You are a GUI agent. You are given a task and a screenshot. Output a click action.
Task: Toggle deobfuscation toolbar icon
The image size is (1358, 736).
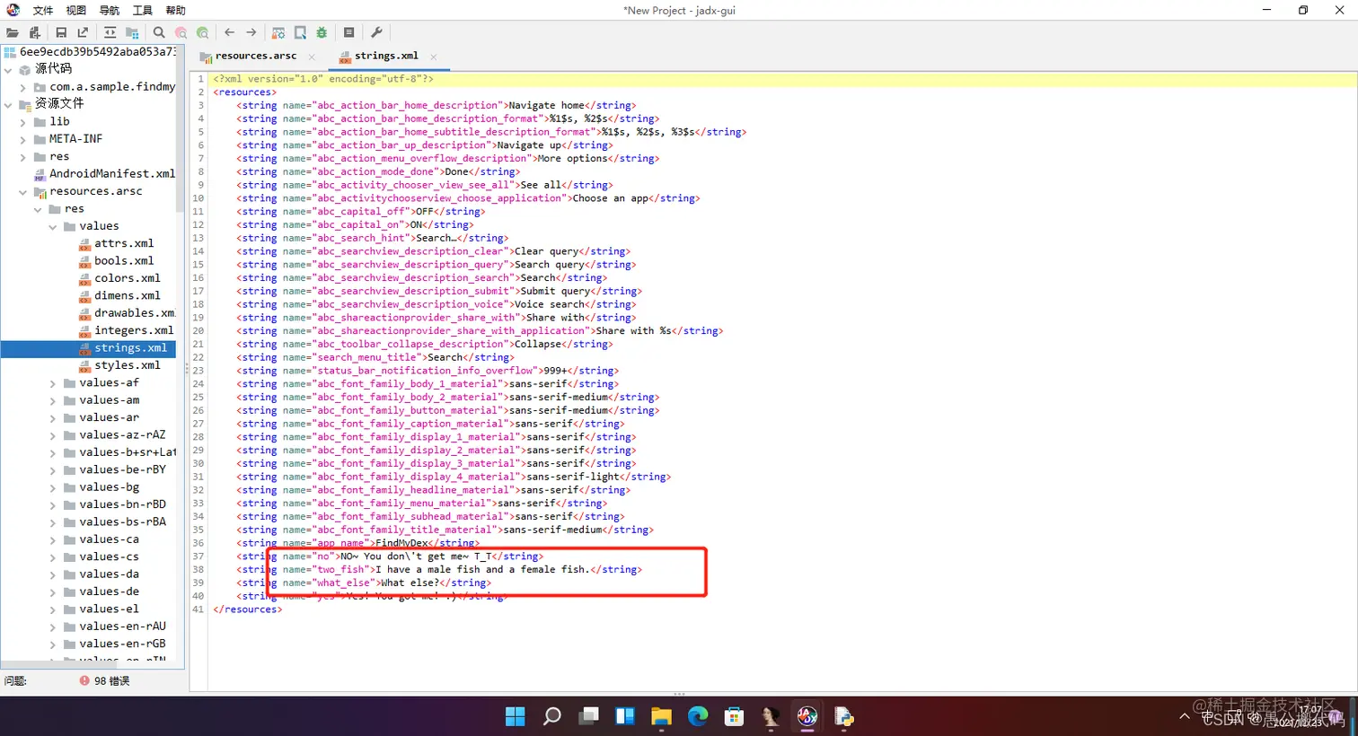click(x=278, y=32)
